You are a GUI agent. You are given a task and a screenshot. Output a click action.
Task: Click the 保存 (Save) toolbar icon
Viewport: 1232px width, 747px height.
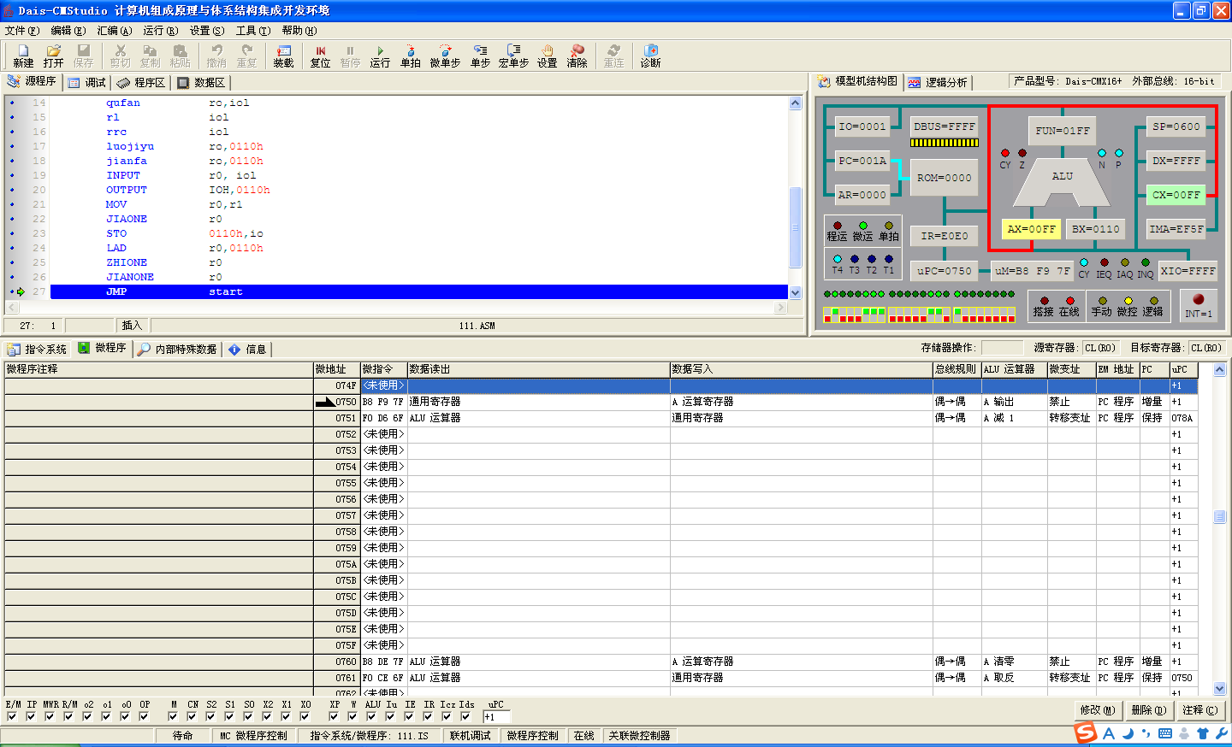point(83,56)
